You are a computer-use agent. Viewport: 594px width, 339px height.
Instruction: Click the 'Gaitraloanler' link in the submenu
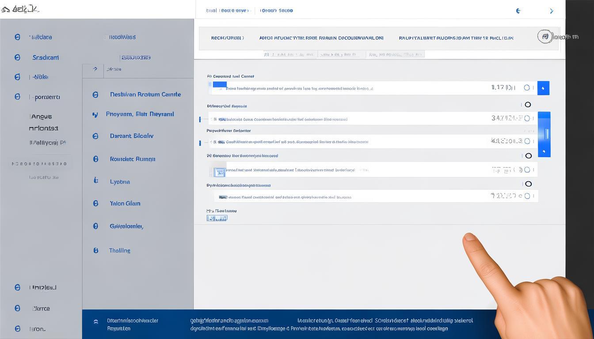[126, 226]
